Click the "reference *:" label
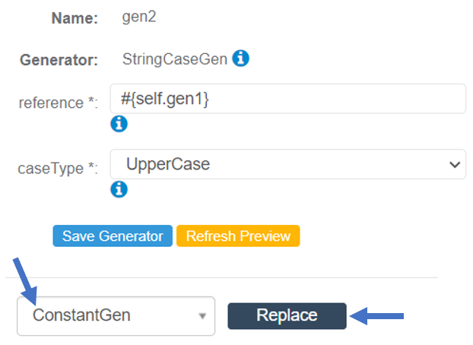Image resolution: width=473 pixels, height=345 pixels. (x=59, y=103)
